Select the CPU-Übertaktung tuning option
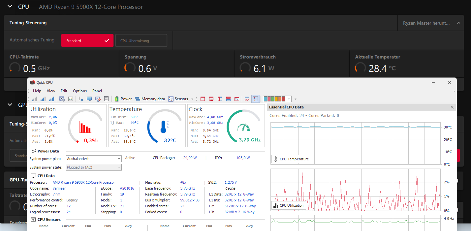The width and height of the screenshot is (471, 231). (141, 40)
